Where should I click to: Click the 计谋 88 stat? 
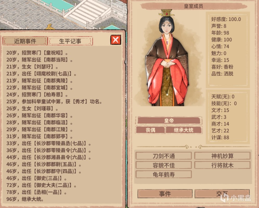click(220, 137)
